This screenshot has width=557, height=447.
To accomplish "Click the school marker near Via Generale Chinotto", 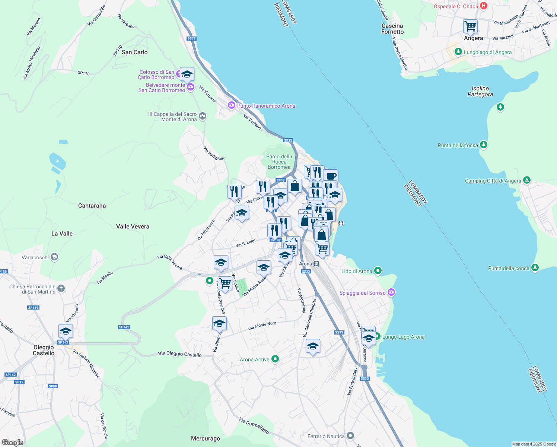I will pyautogui.click(x=313, y=346).
